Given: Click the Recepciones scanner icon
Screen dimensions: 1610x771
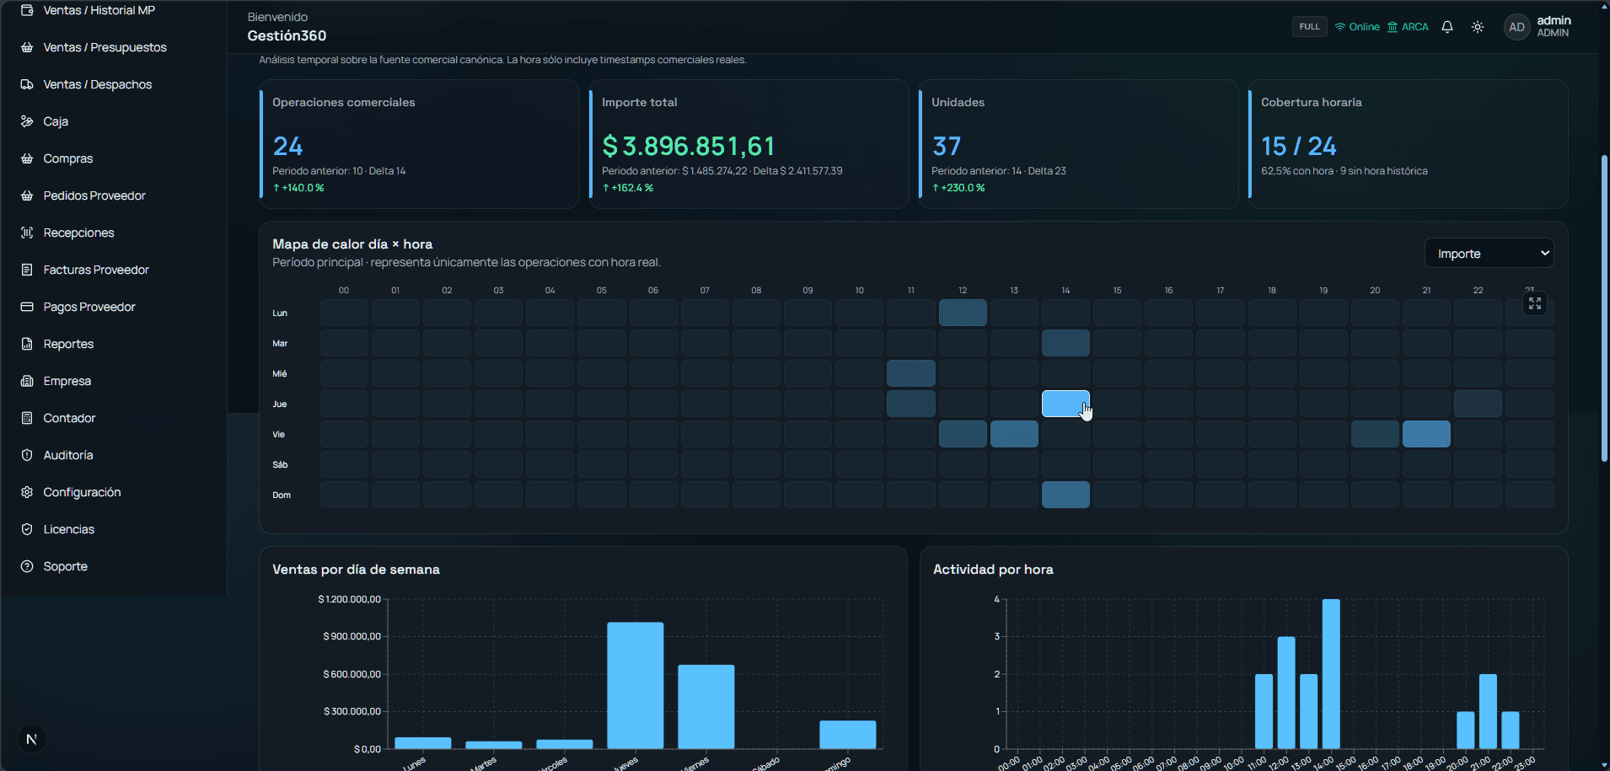Looking at the screenshot, I should click(27, 233).
